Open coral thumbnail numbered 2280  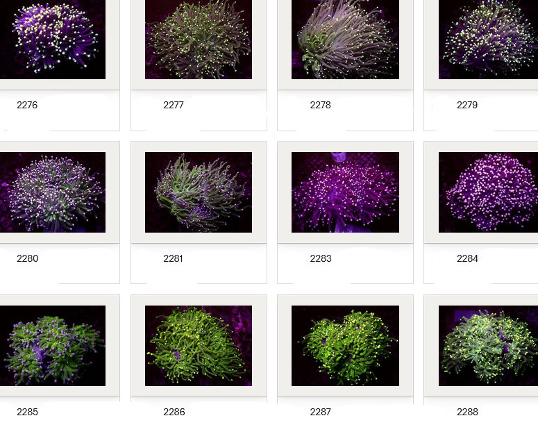53,192
